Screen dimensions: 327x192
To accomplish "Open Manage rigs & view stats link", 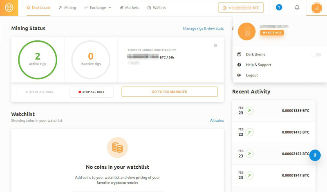I will click(x=203, y=29).
